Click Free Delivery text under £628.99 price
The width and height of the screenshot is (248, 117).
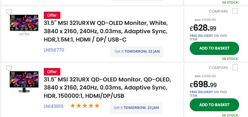pos(201,36)
